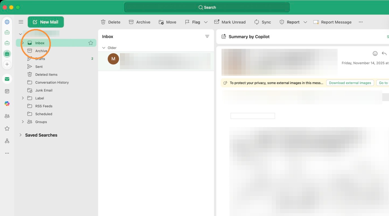Viewport: 389px width, 216px height.
Task: Expand the Inbox subfolders chevron
Action: (x=23, y=43)
